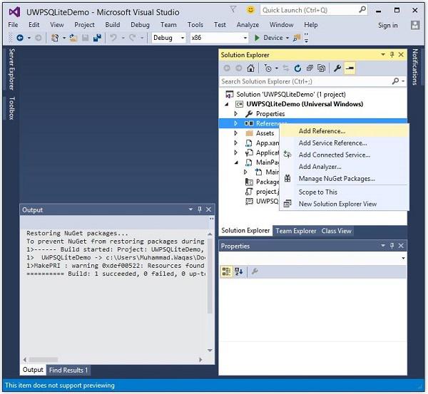Click the Home icon in Solution Explorer

[x=250, y=68]
